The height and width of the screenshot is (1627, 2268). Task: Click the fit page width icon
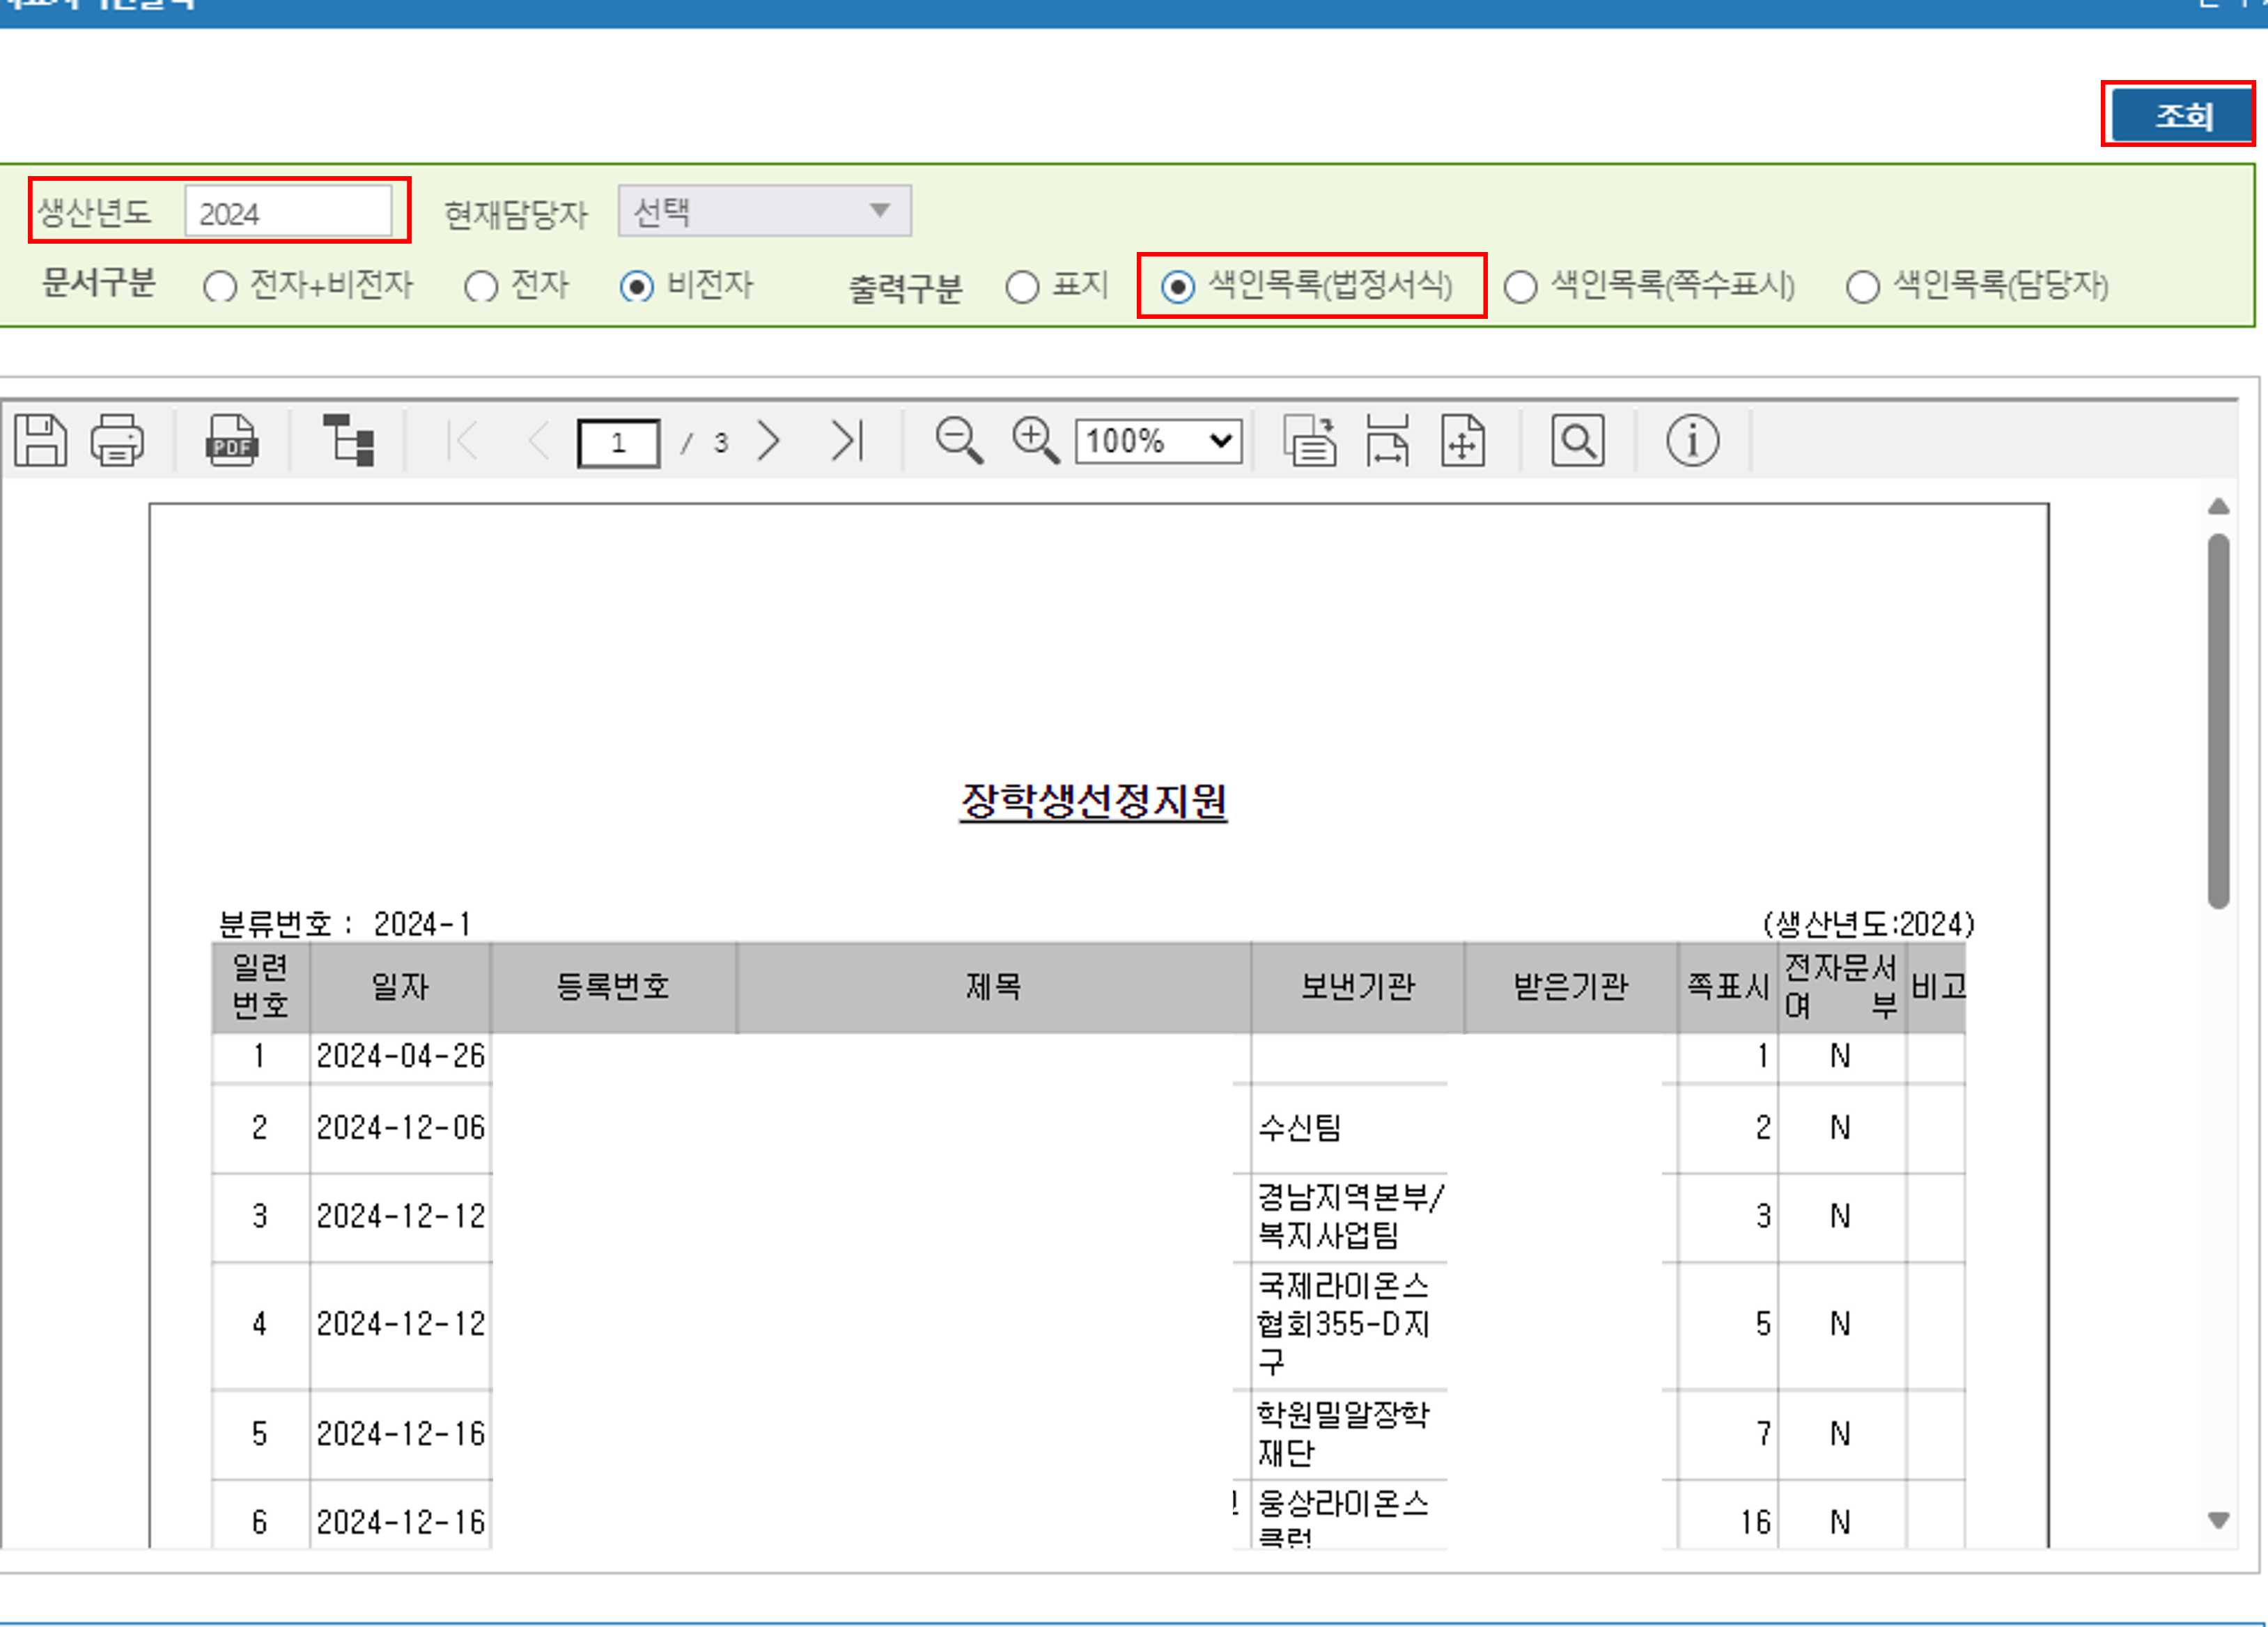[1387, 441]
